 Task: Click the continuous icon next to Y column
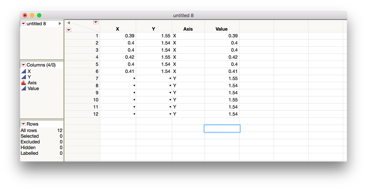click(x=24, y=77)
